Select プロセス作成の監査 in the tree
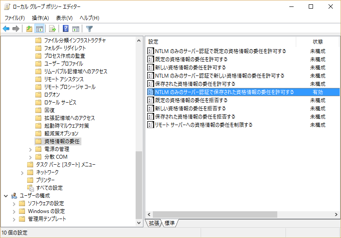 point(65,56)
